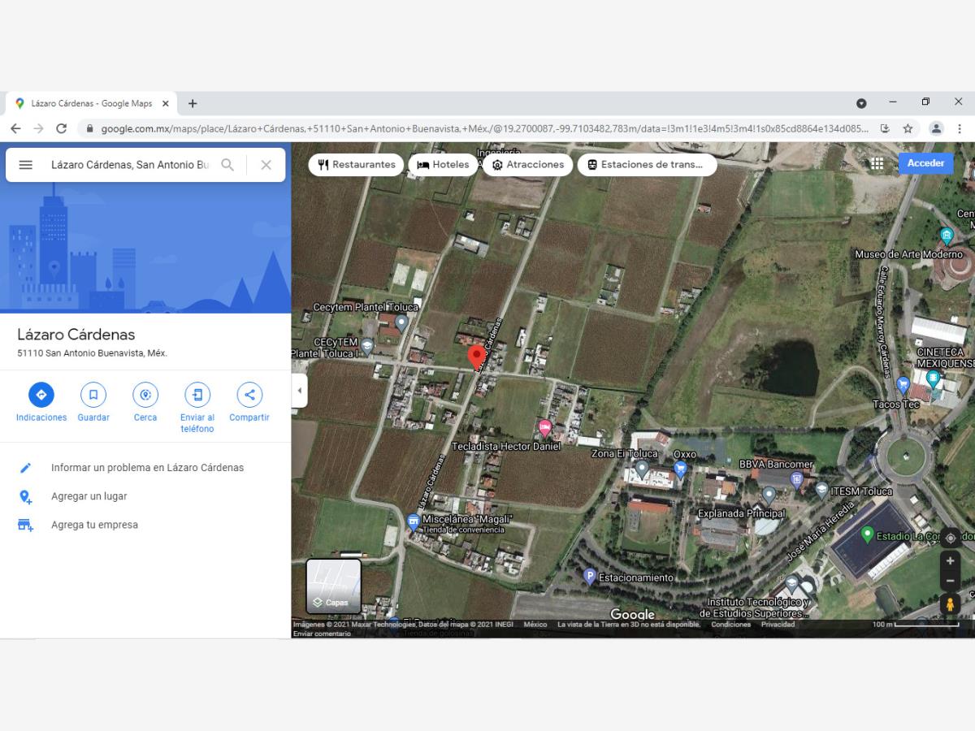The image size is (975, 731).
Task: Click the Compartir share icon
Action: 249,395
